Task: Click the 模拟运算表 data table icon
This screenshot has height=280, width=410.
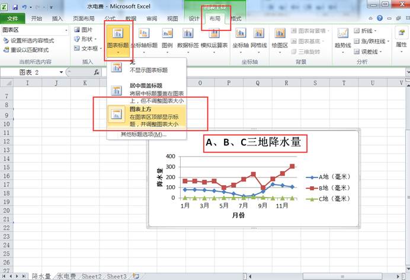Action: pos(214,38)
